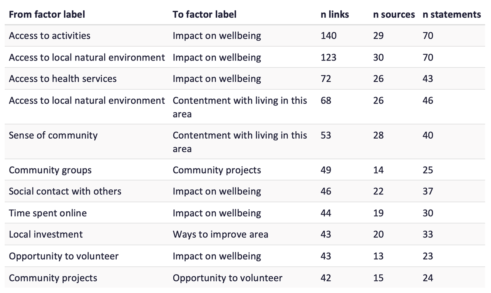This screenshot has width=491, height=293.
Task: Select the "Social contact with others" cell
Action: pyautogui.click(x=65, y=191)
